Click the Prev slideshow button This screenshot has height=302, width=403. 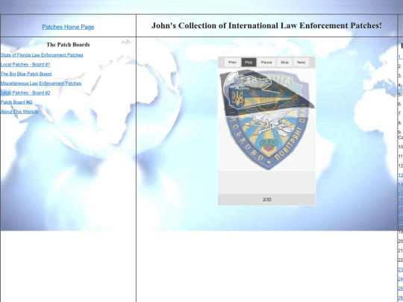pos(232,63)
